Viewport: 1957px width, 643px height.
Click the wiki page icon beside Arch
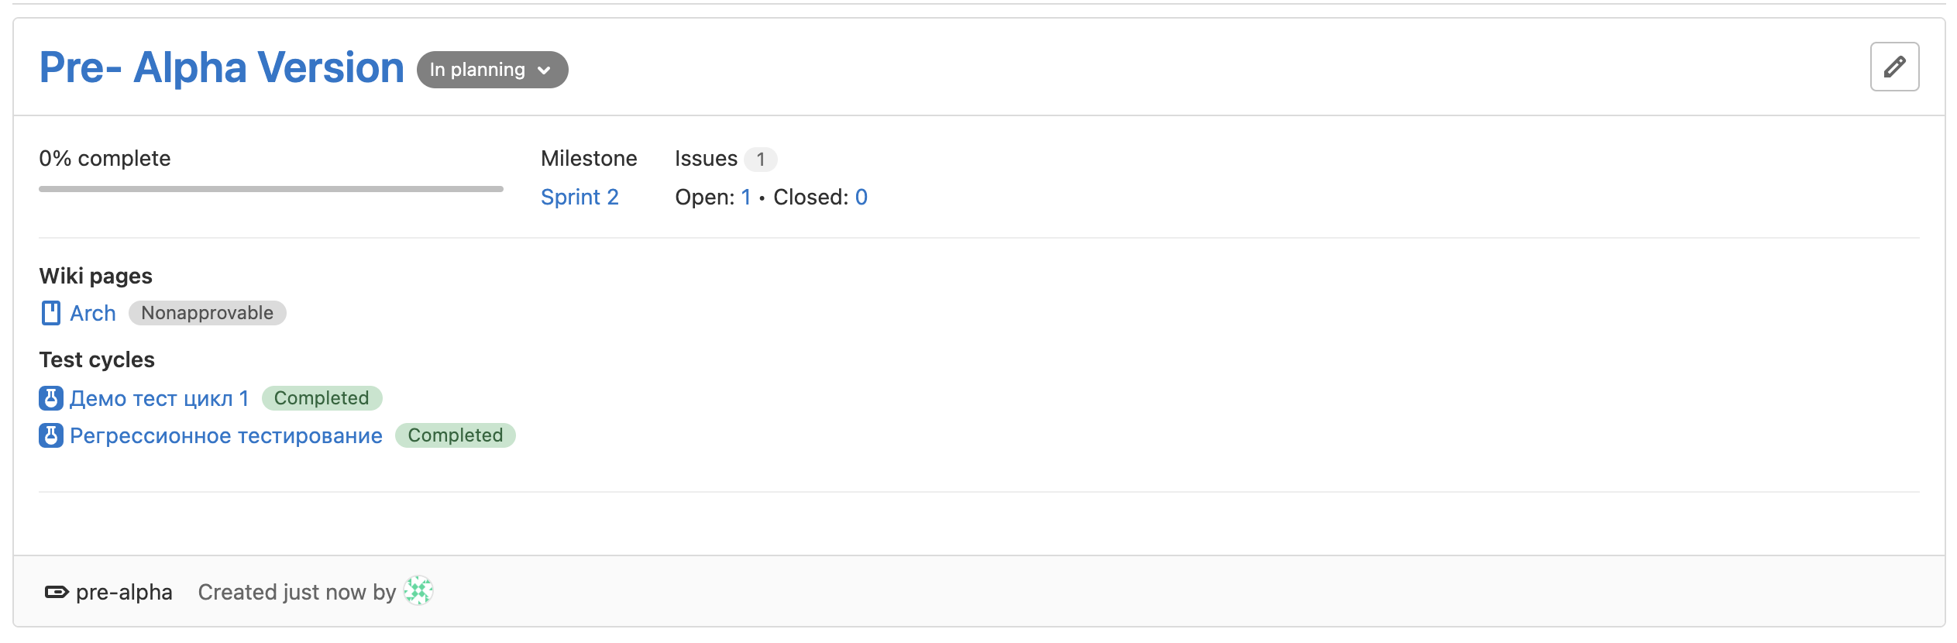50,313
